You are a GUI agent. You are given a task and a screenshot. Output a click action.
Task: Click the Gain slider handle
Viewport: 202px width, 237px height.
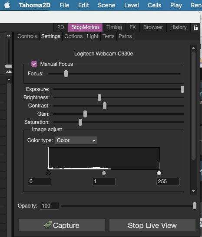click(x=85, y=114)
